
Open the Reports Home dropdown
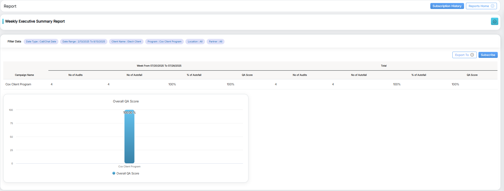(481, 6)
